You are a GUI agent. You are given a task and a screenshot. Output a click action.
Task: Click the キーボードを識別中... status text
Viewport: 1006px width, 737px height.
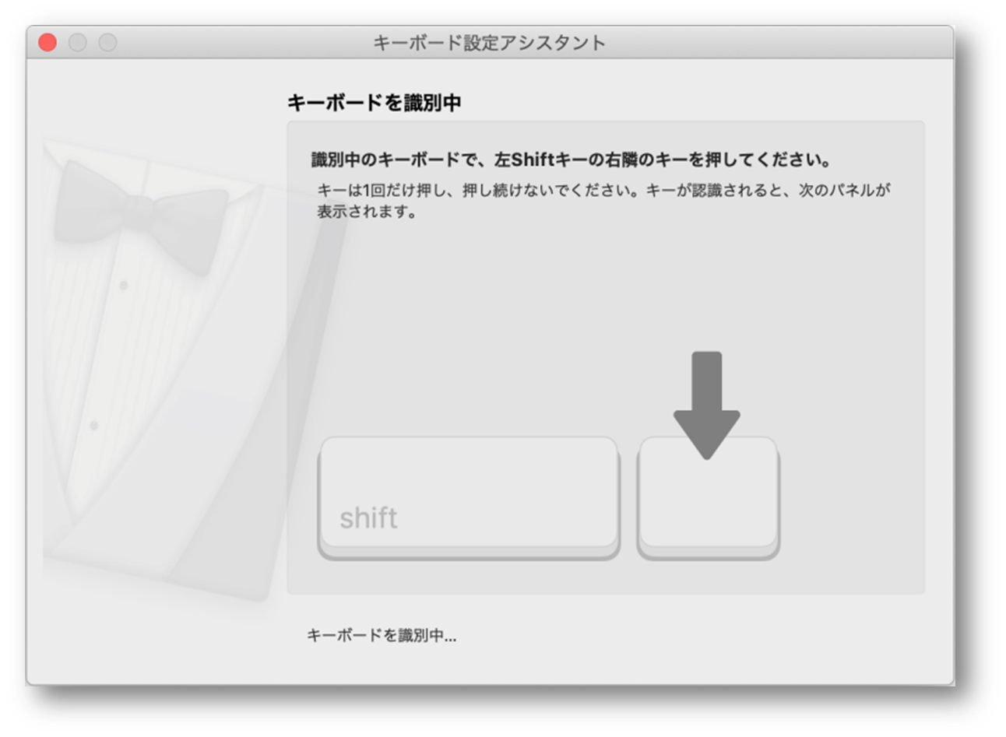[382, 636]
